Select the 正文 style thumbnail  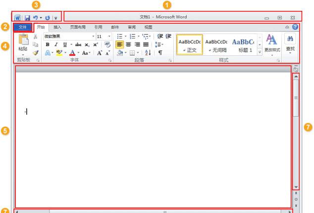(190, 44)
